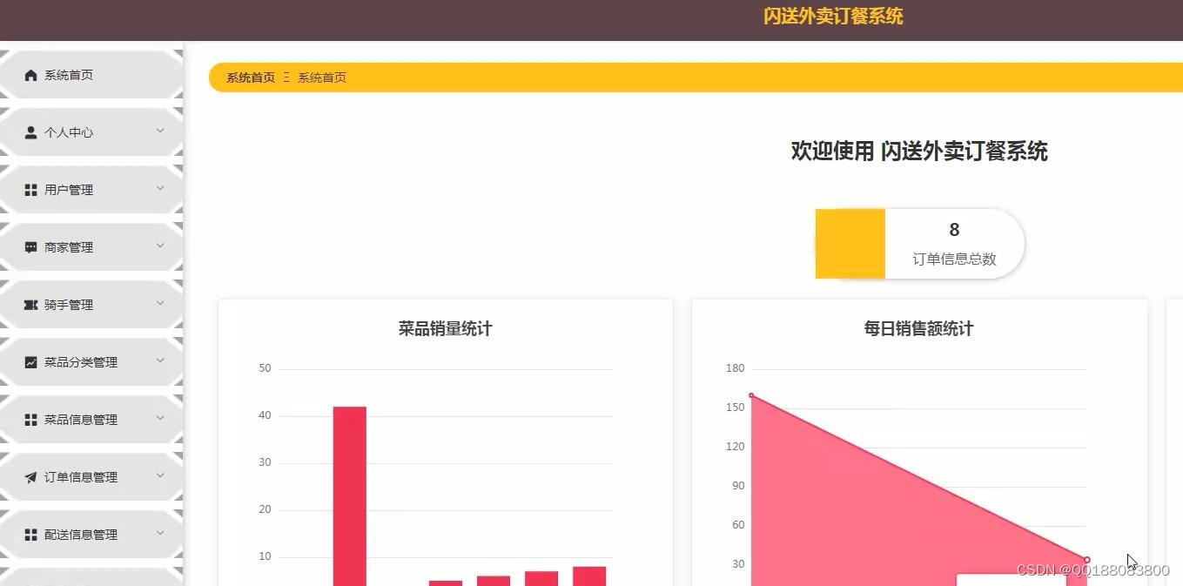Click the tallest red bar in 菜品销量统计

point(350,495)
